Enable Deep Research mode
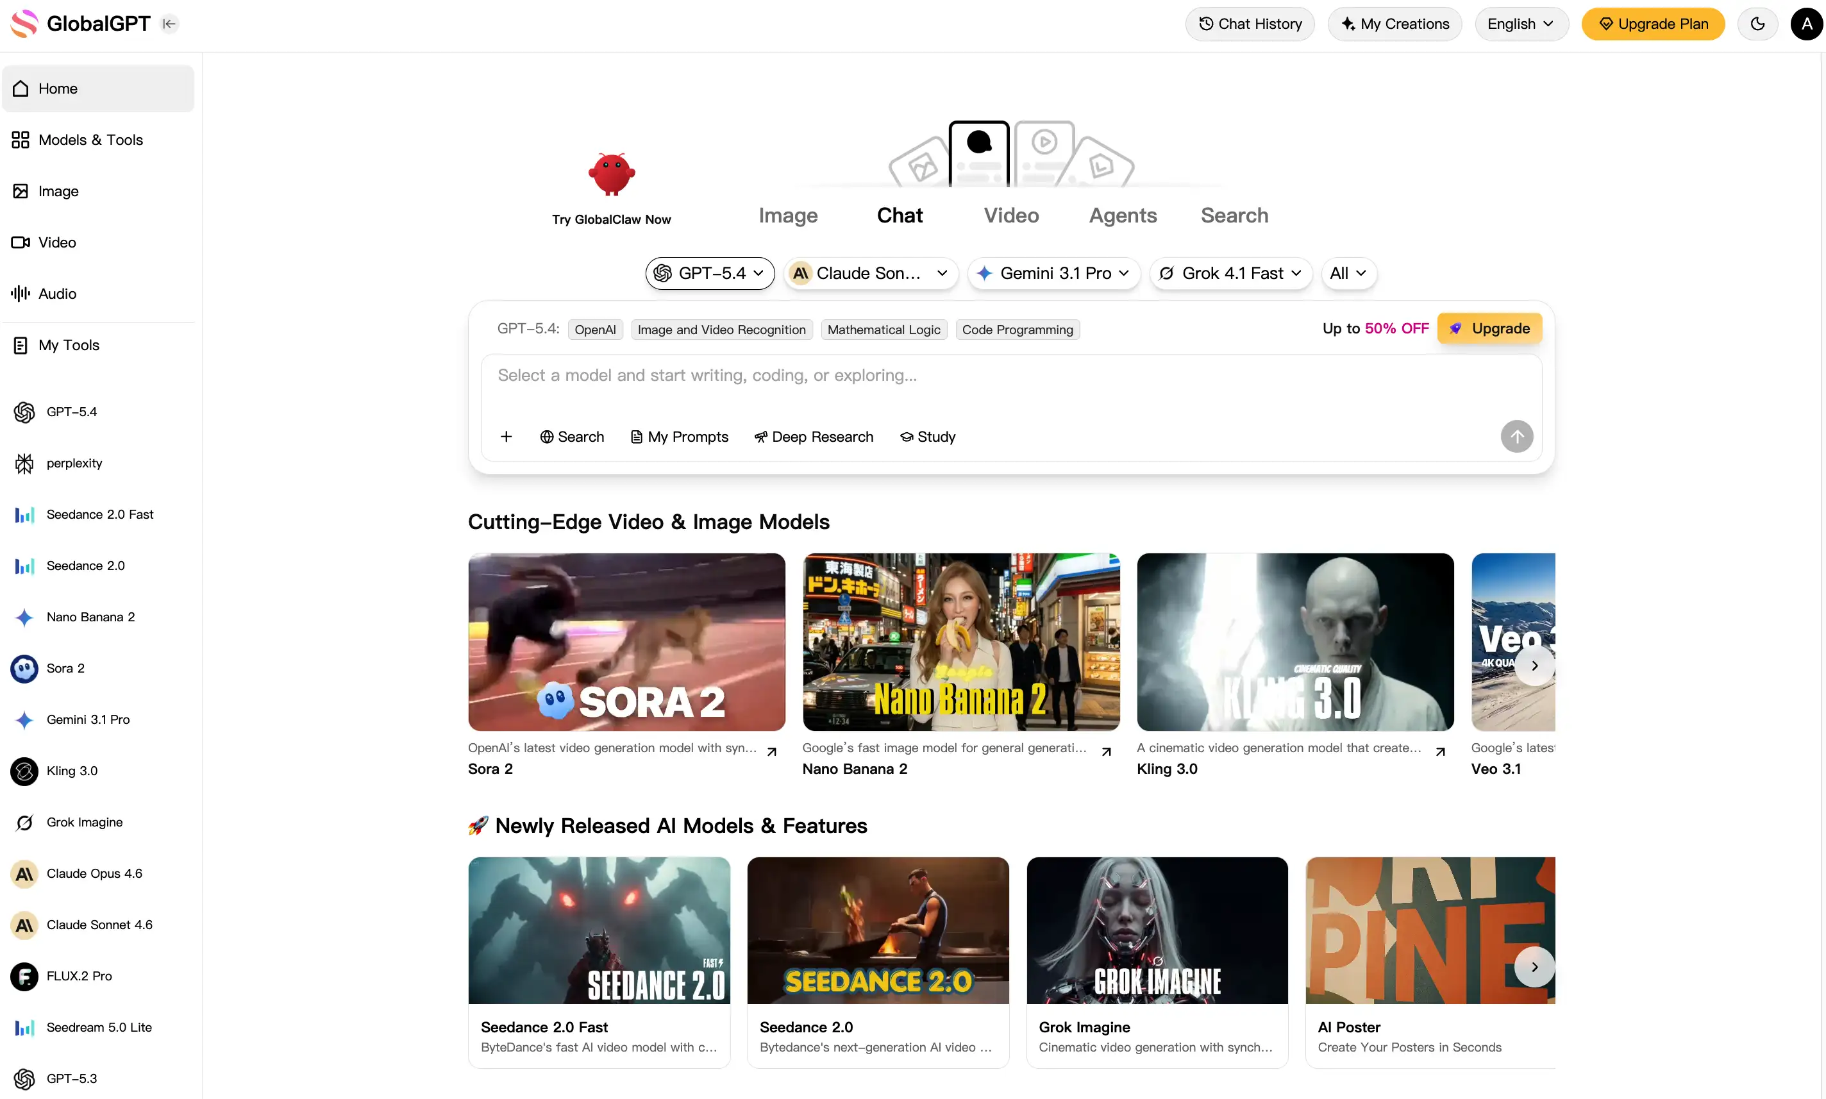Viewport: 1826px width, 1099px height. click(814, 437)
